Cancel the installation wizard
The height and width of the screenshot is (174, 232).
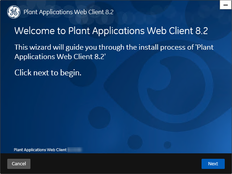(19, 163)
